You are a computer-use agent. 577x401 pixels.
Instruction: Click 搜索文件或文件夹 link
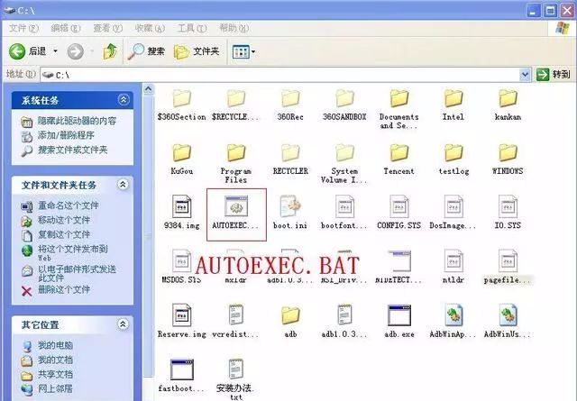(72, 150)
